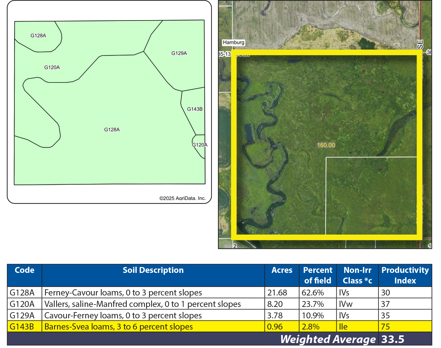Click the Productivity Index column header

405,275
